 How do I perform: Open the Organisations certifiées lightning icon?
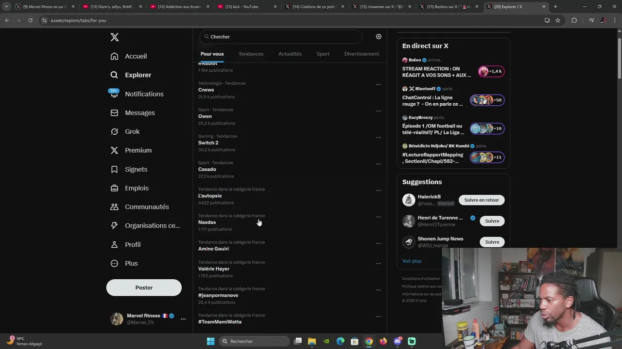(x=114, y=225)
